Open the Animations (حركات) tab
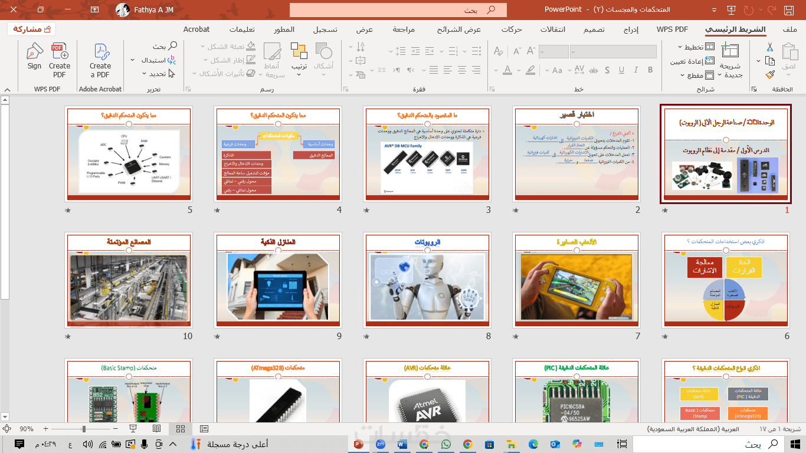This screenshot has height=453, width=806. click(512, 29)
